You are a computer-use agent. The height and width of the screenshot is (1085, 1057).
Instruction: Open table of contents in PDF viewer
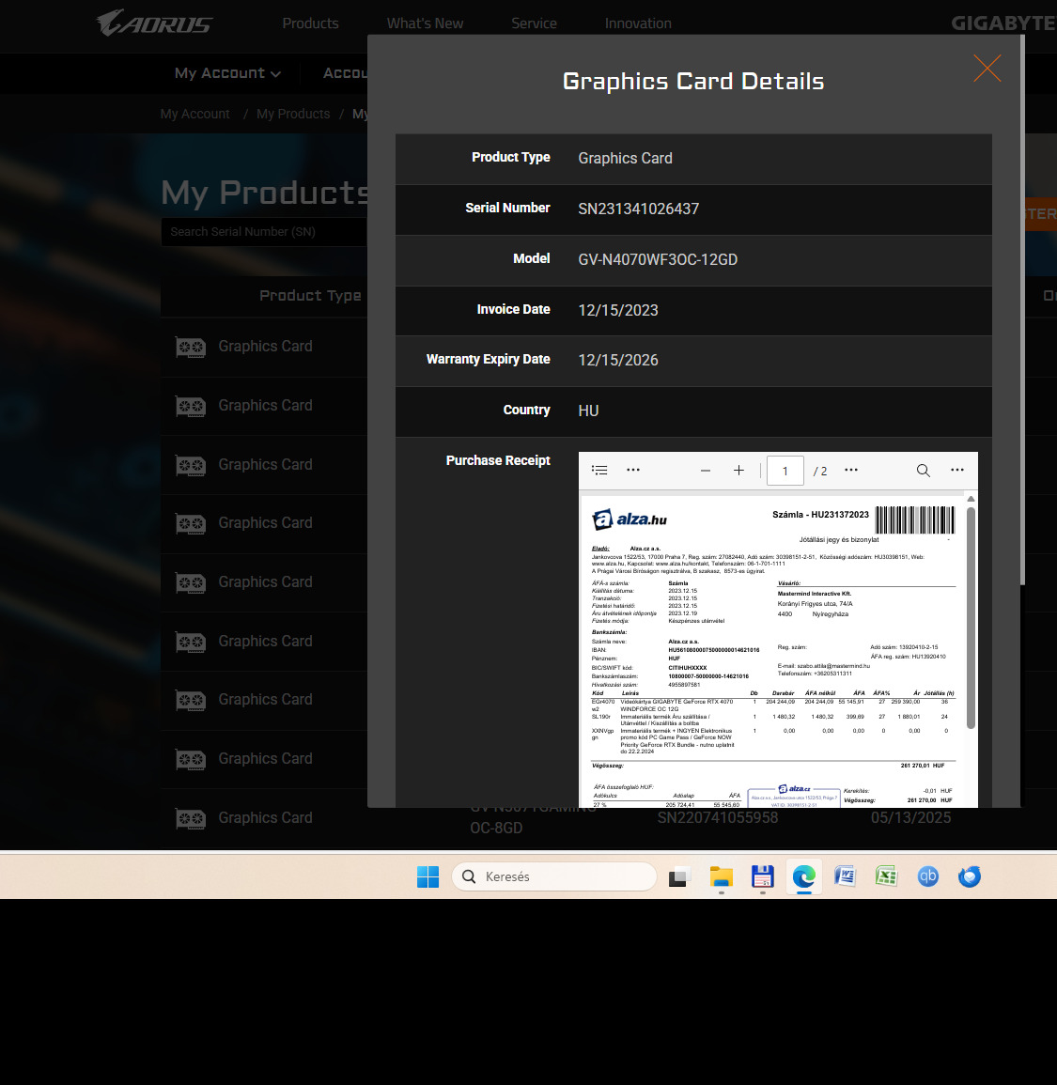[x=599, y=471]
